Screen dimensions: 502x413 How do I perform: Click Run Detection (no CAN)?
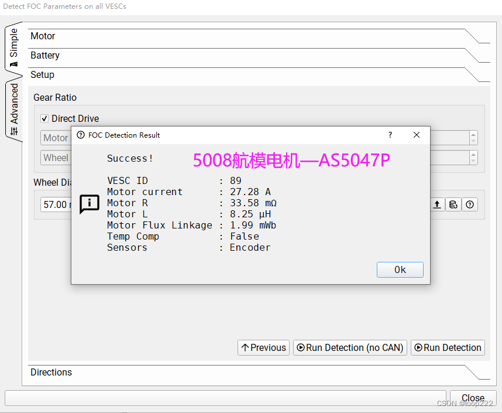click(x=350, y=347)
